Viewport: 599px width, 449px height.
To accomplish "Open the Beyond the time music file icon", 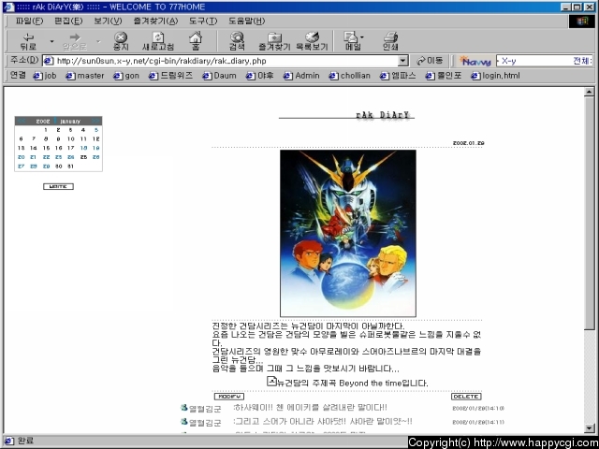I will tap(271, 381).
